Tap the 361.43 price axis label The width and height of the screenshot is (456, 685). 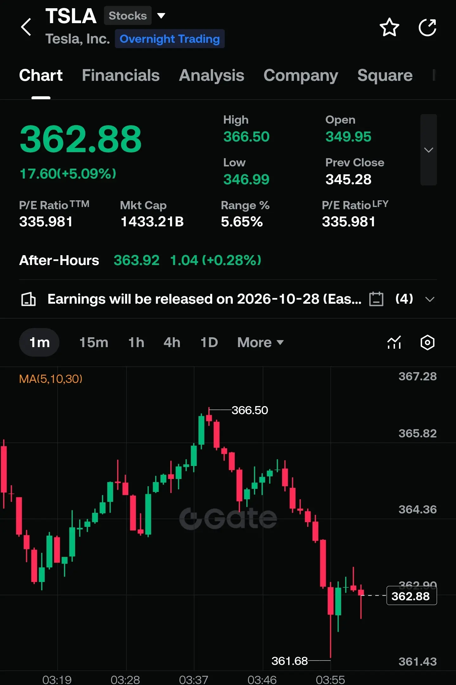coord(417,662)
